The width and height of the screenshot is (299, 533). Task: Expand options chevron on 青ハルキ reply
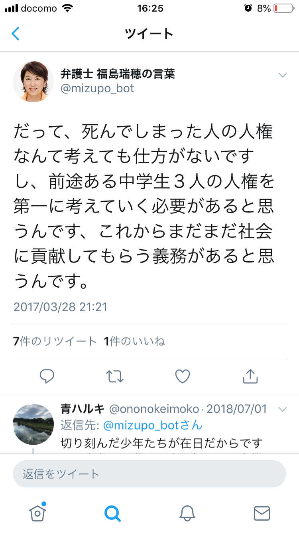click(x=282, y=409)
